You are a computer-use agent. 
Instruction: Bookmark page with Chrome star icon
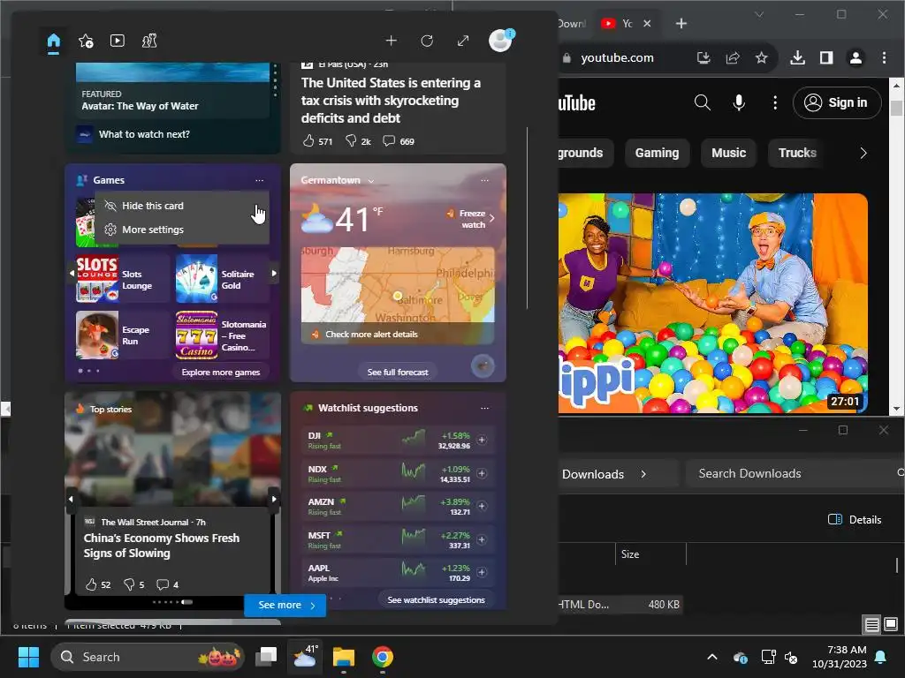coord(762,57)
